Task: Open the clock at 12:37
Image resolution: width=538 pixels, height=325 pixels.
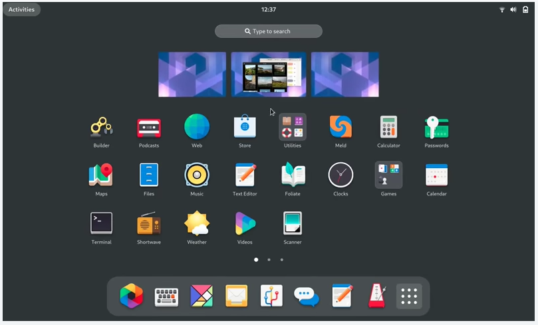Action: click(269, 9)
